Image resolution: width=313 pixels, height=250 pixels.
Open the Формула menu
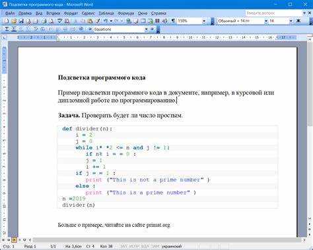click(x=126, y=13)
